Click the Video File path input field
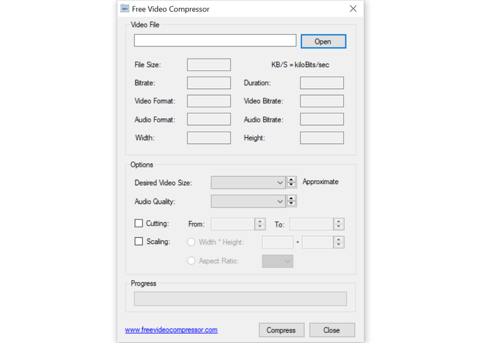 point(215,40)
